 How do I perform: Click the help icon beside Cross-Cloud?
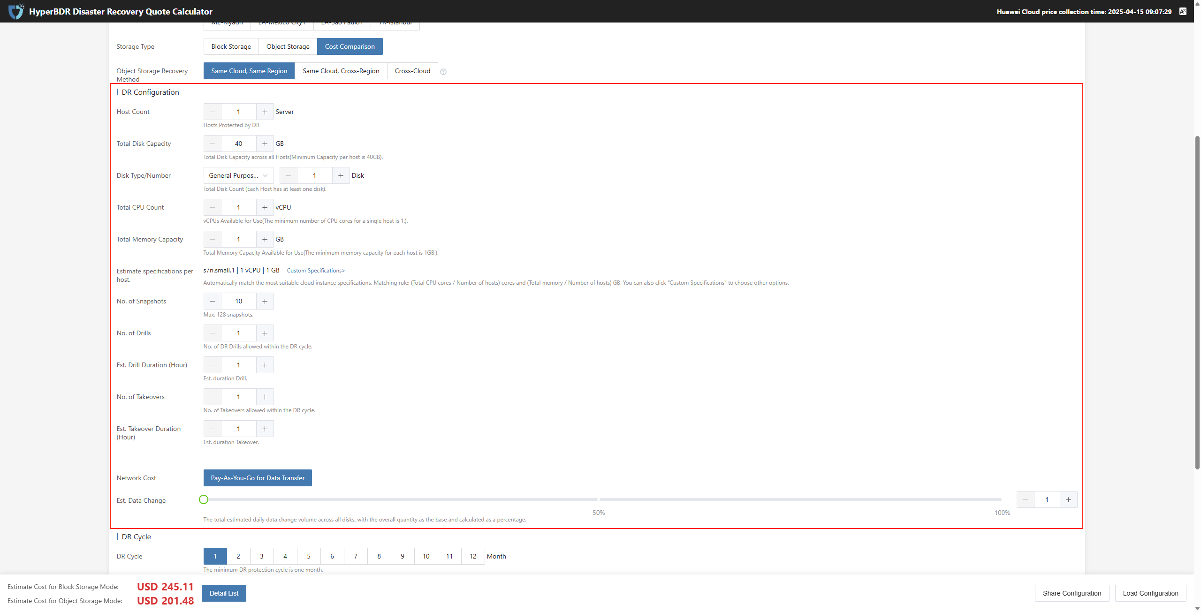pyautogui.click(x=443, y=72)
